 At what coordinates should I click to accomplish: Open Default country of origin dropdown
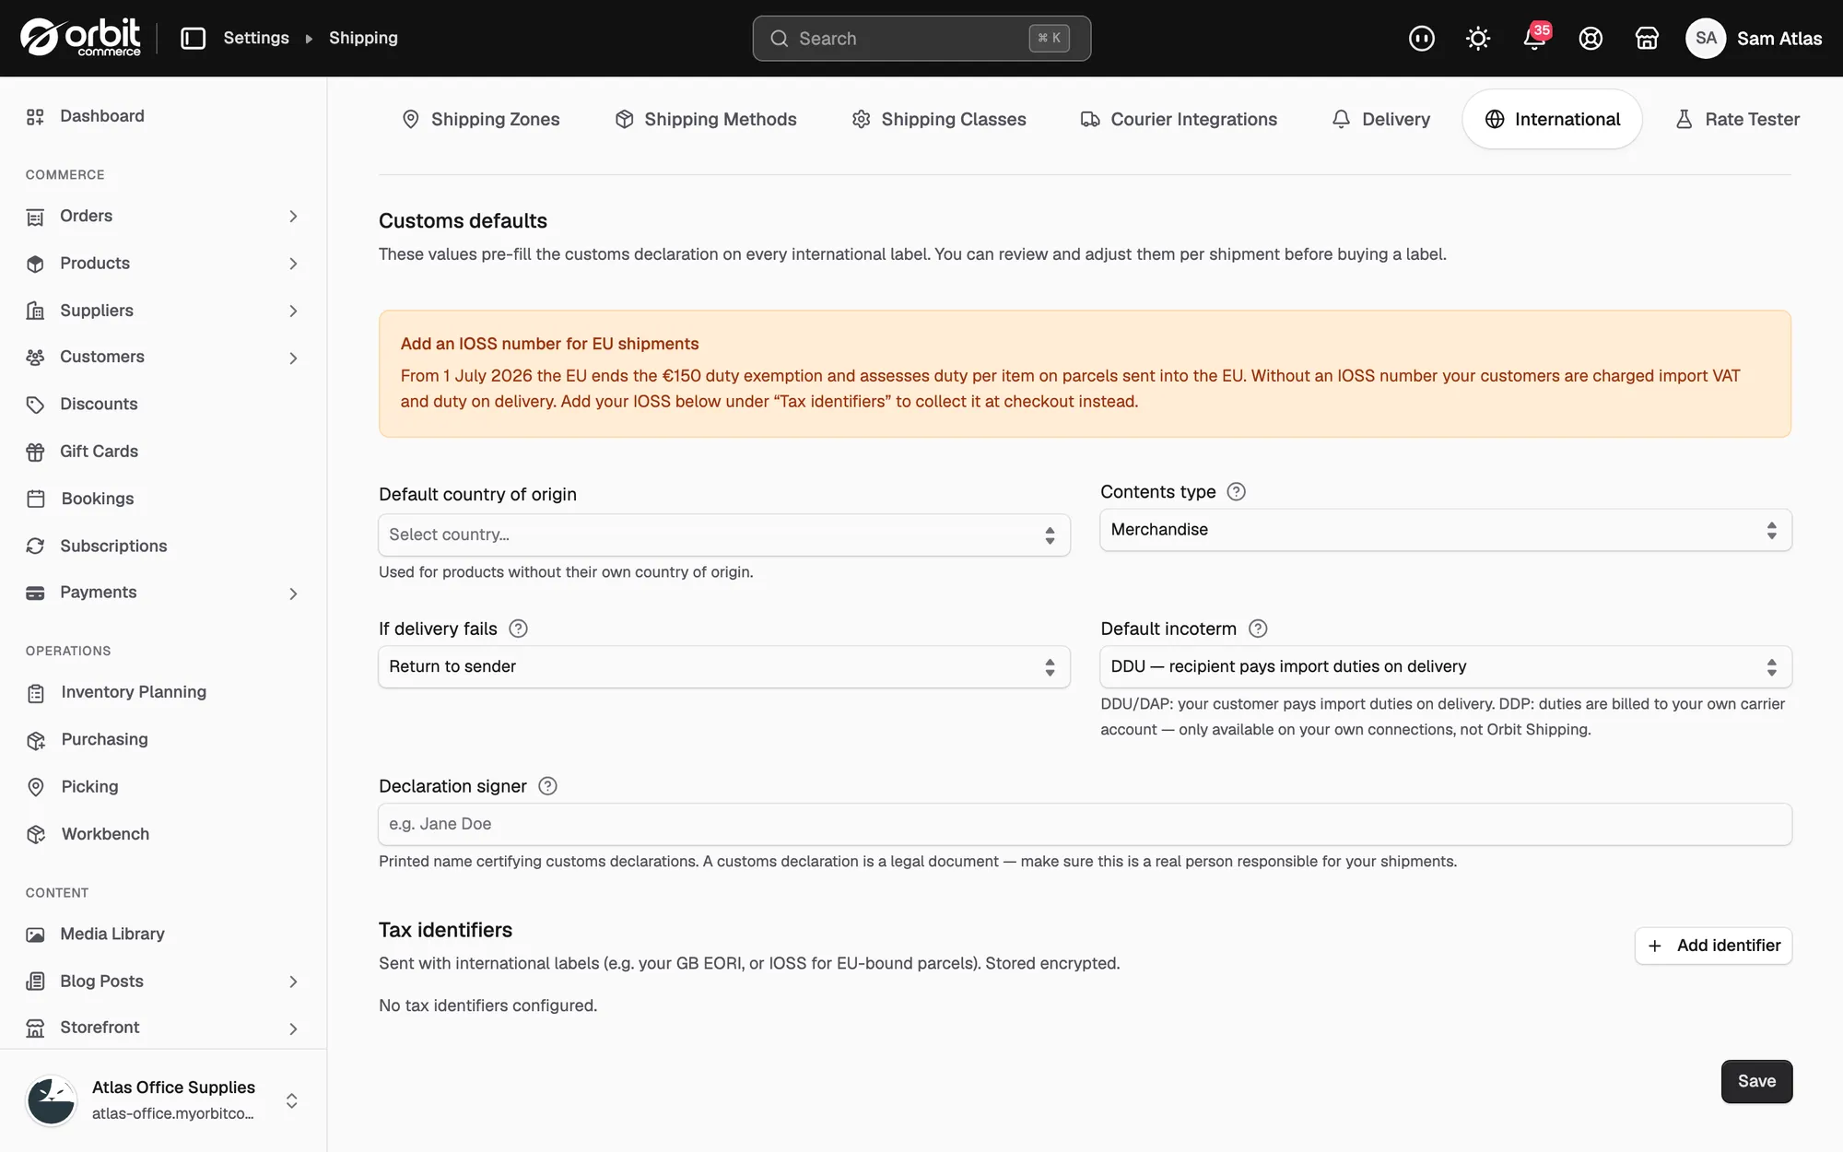[x=724, y=535]
